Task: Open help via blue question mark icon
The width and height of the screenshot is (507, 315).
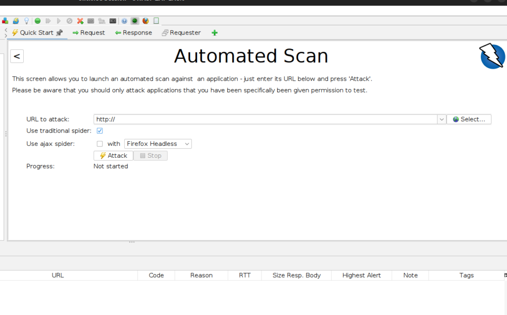Action: [124, 21]
